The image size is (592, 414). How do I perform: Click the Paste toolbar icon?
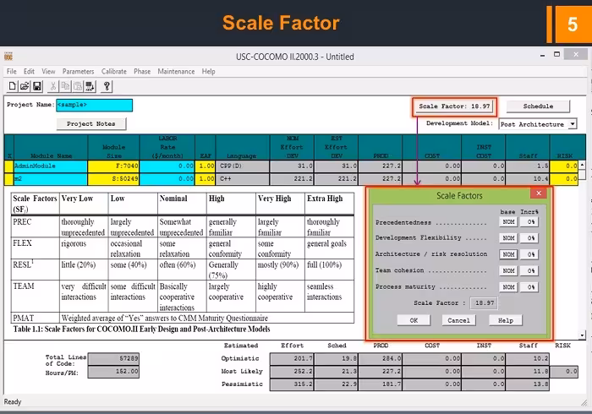tap(79, 86)
